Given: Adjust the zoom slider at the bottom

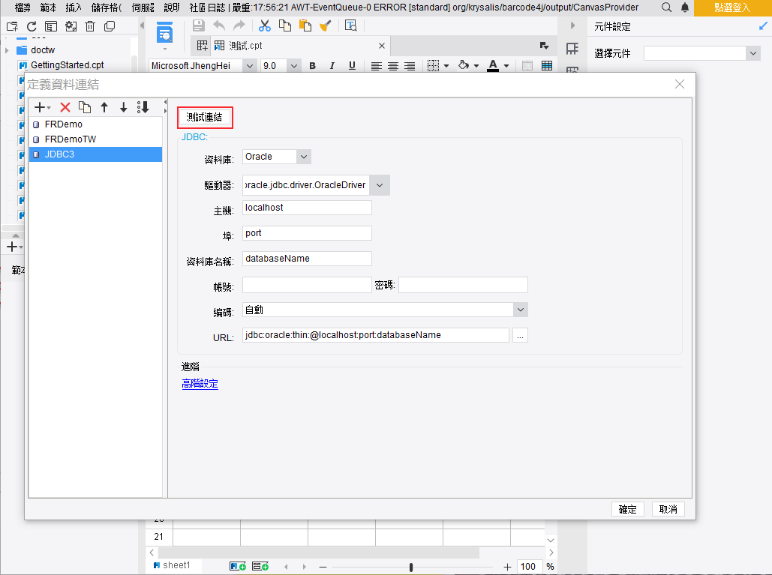Looking at the screenshot, I should coord(411,567).
